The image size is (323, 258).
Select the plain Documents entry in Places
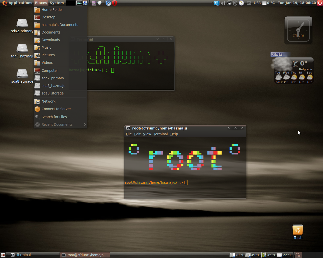61,32
